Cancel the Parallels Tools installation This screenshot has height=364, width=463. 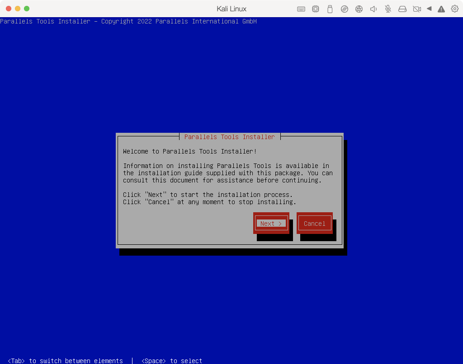(x=315, y=223)
